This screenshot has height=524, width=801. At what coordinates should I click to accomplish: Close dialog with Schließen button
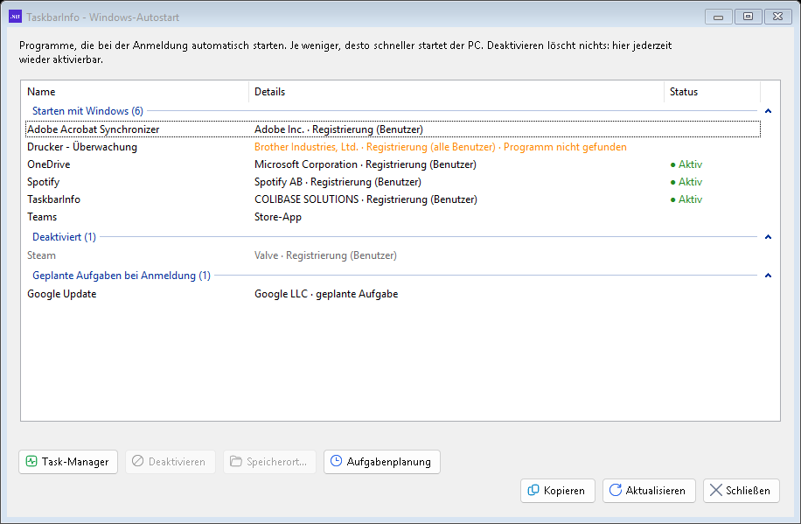[x=742, y=490]
